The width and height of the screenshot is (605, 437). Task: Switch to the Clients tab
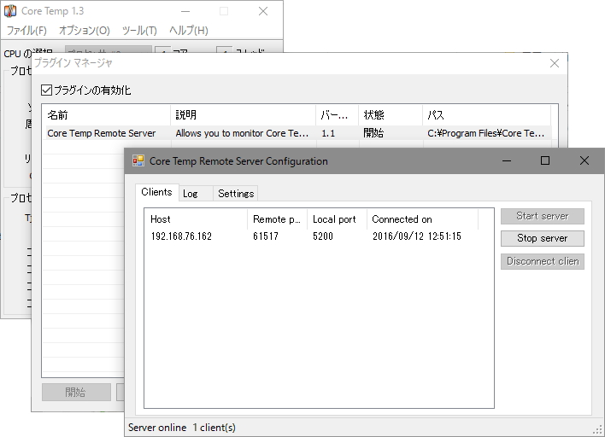tap(156, 192)
